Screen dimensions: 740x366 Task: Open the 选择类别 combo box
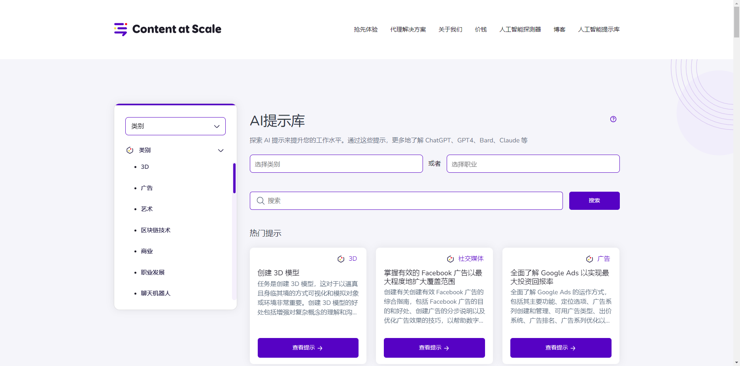[336, 164]
